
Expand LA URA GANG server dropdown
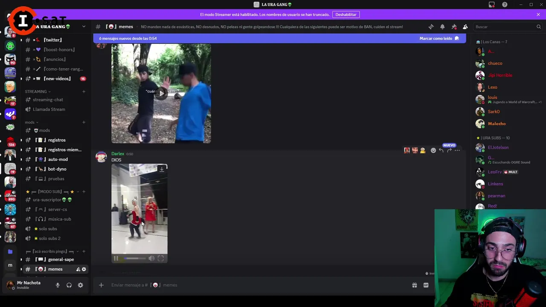click(84, 26)
